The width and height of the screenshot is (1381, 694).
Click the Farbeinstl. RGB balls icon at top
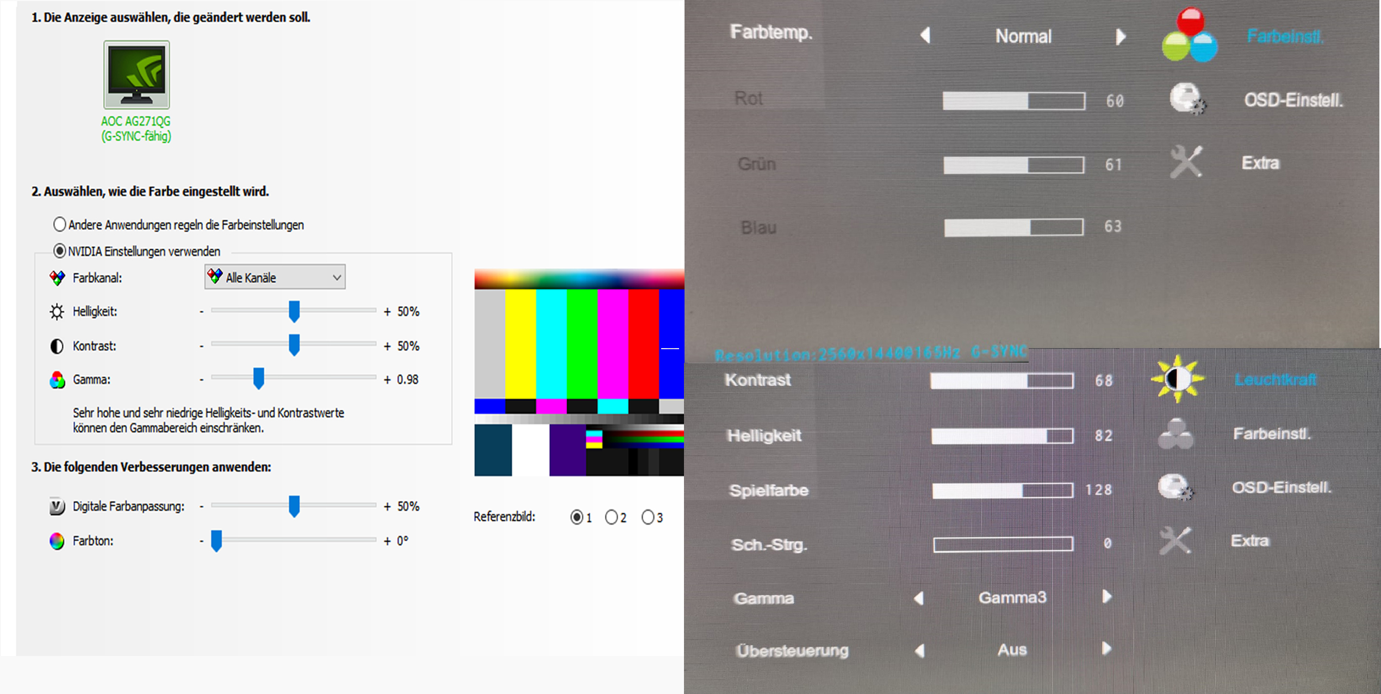click(x=1189, y=36)
